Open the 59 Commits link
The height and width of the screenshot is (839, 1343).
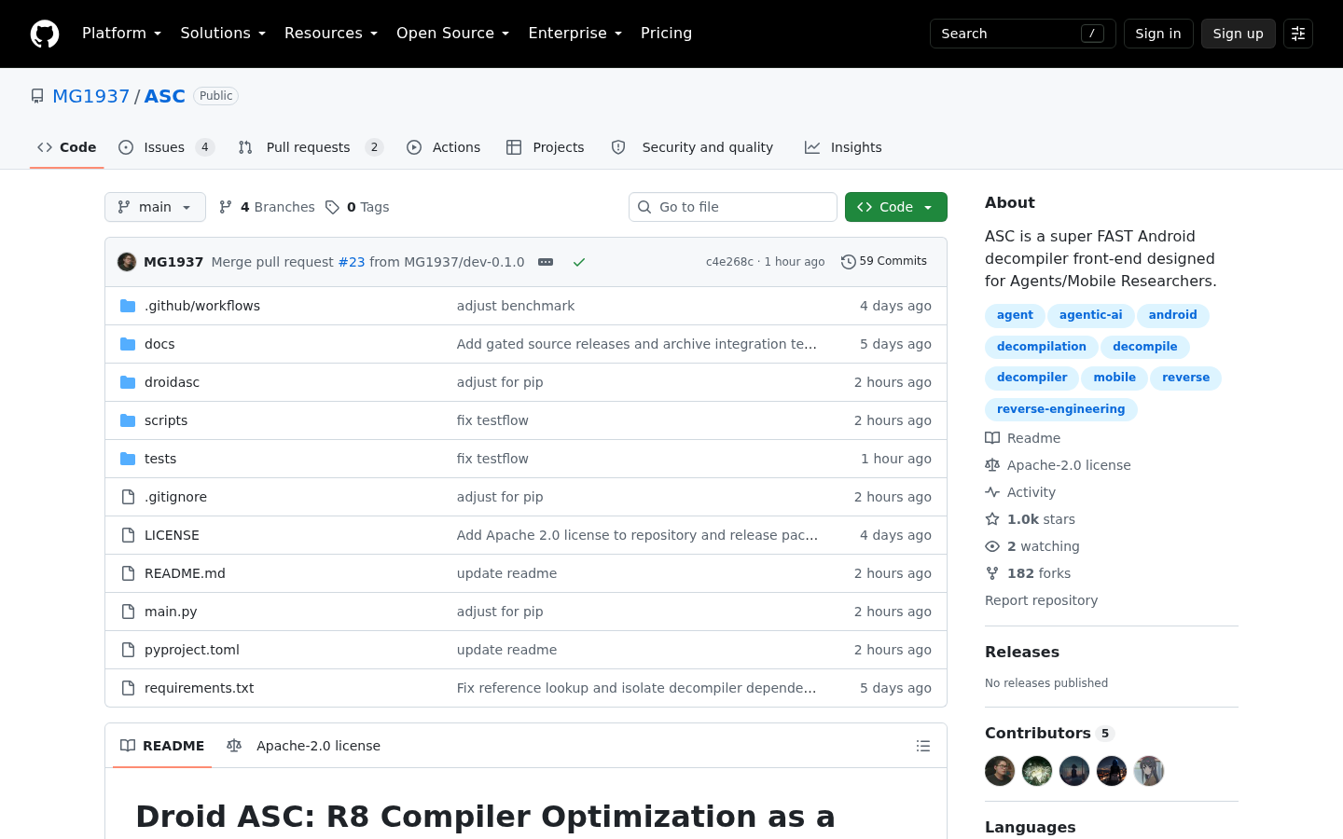click(884, 262)
